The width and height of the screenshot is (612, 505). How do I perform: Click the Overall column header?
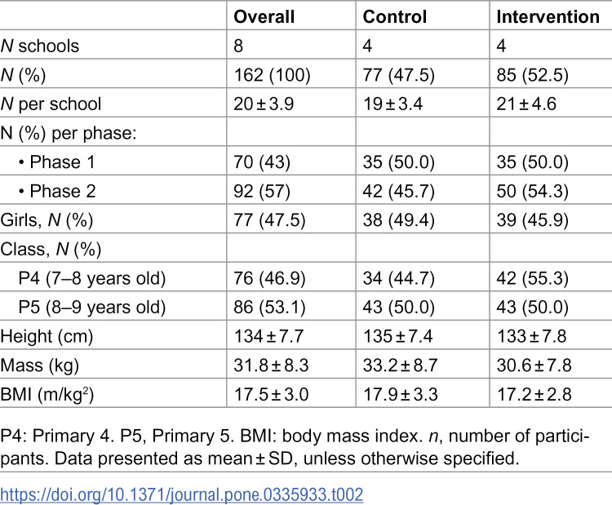[x=264, y=17]
